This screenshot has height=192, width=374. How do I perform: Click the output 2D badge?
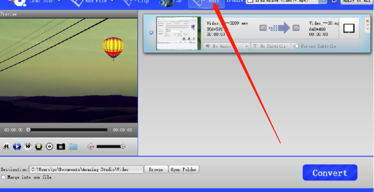[296, 28]
